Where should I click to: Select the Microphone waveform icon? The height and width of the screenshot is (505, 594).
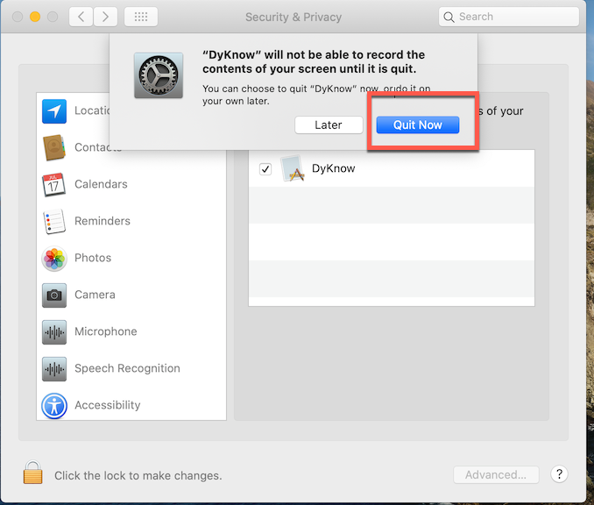pyautogui.click(x=54, y=332)
